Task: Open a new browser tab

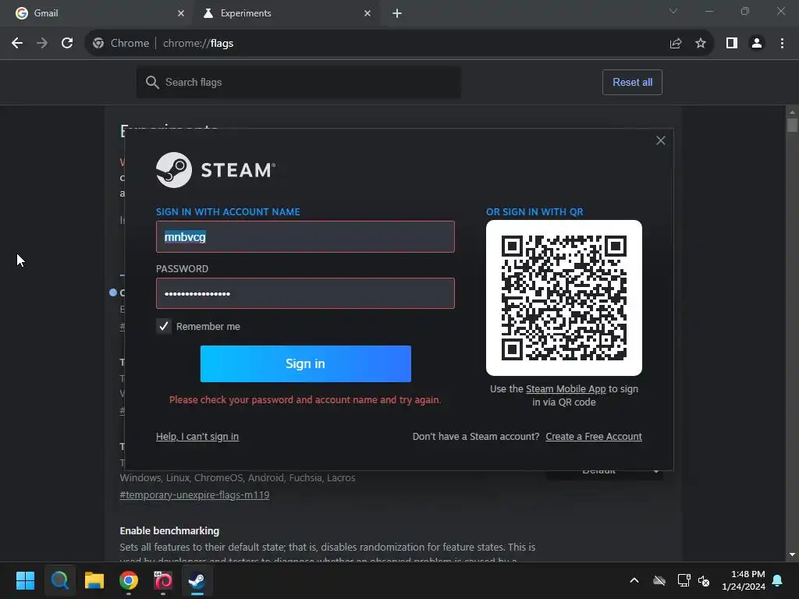Action: pos(397,13)
